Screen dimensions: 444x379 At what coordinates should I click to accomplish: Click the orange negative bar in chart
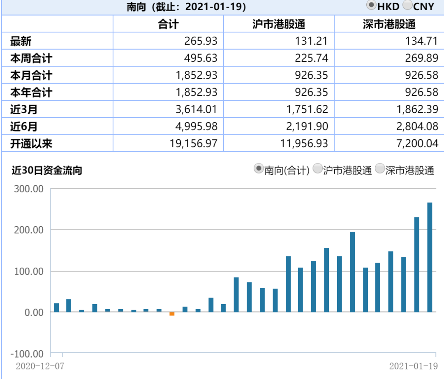[172, 314]
